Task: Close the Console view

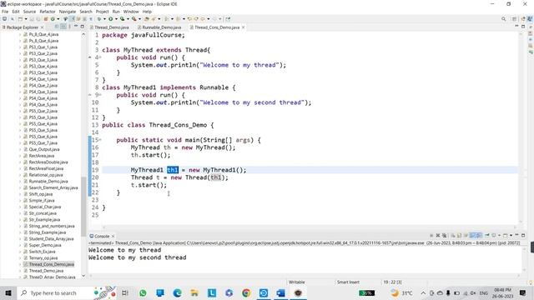Action: coord(113,236)
